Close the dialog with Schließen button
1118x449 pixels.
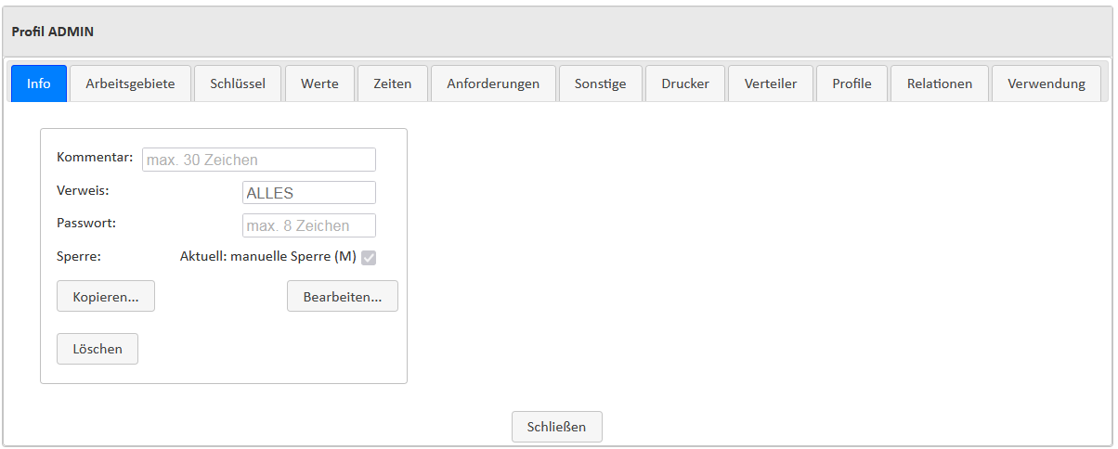click(557, 427)
